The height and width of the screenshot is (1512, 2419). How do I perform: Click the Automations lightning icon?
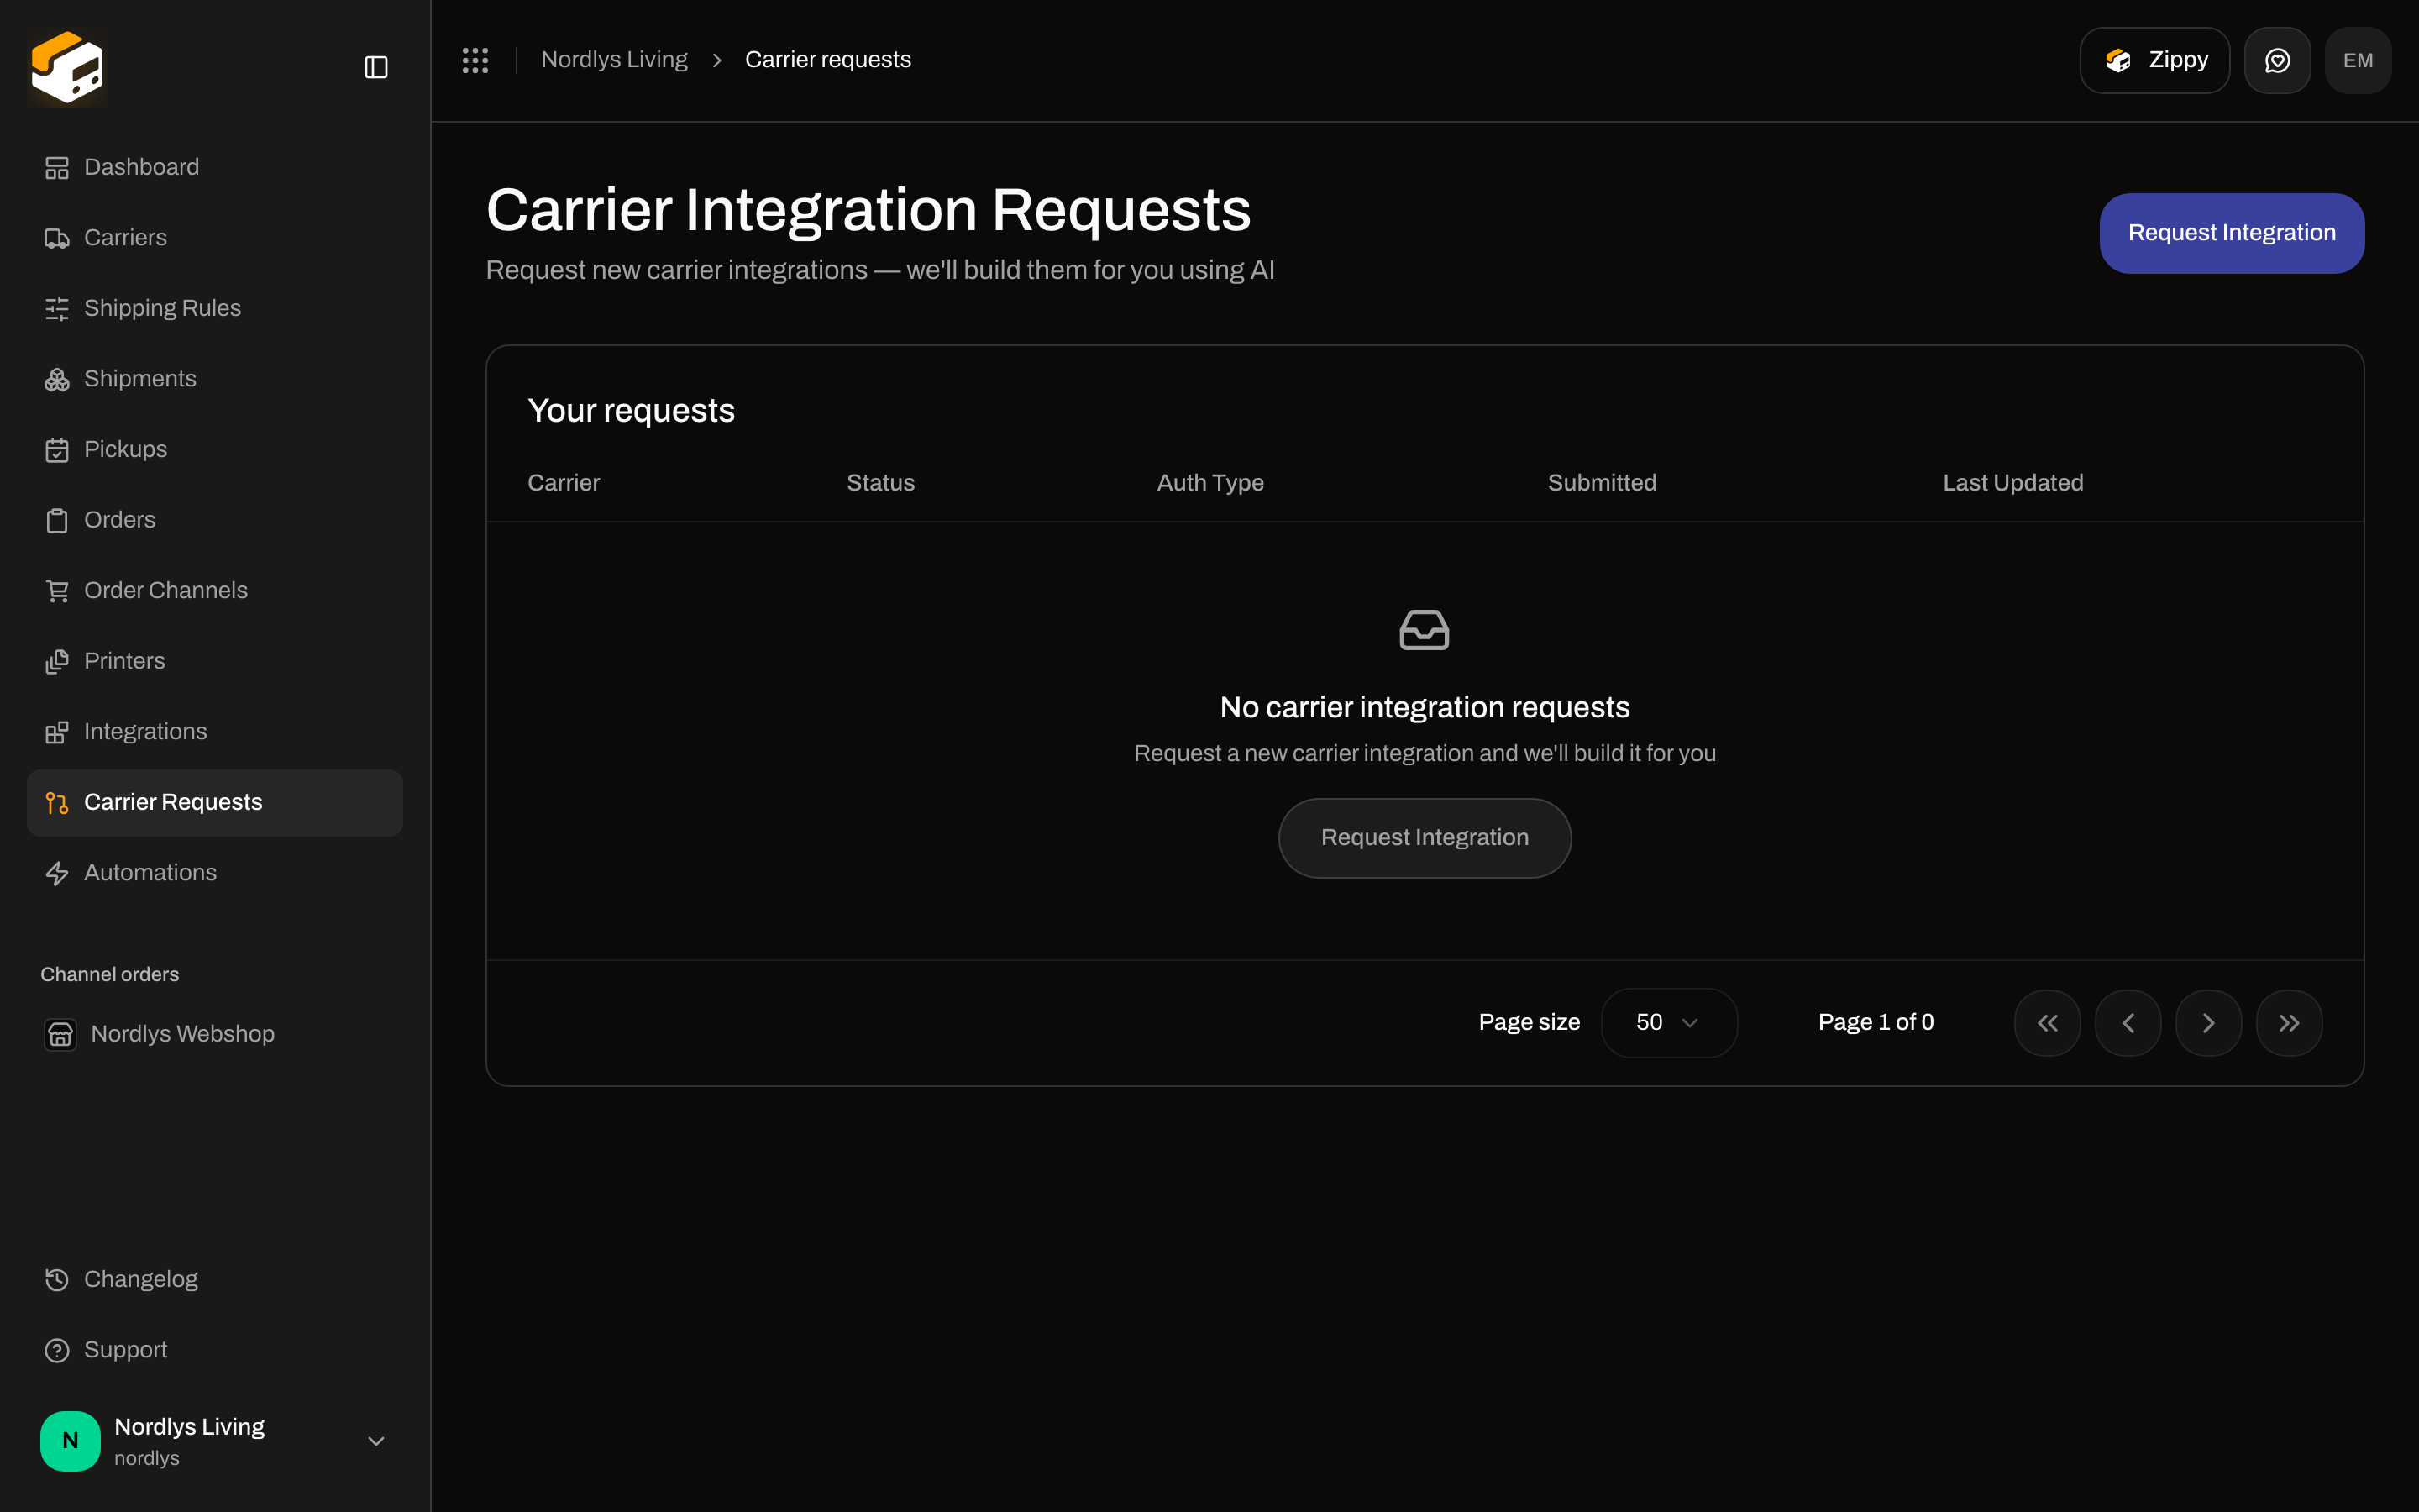(x=57, y=873)
